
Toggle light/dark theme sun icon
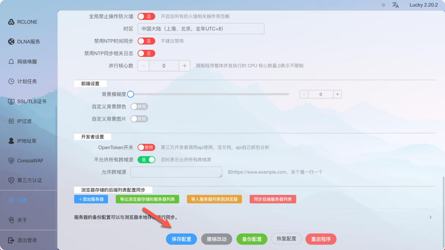[x=384, y=5]
